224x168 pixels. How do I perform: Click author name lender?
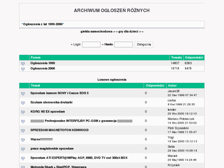172,109
